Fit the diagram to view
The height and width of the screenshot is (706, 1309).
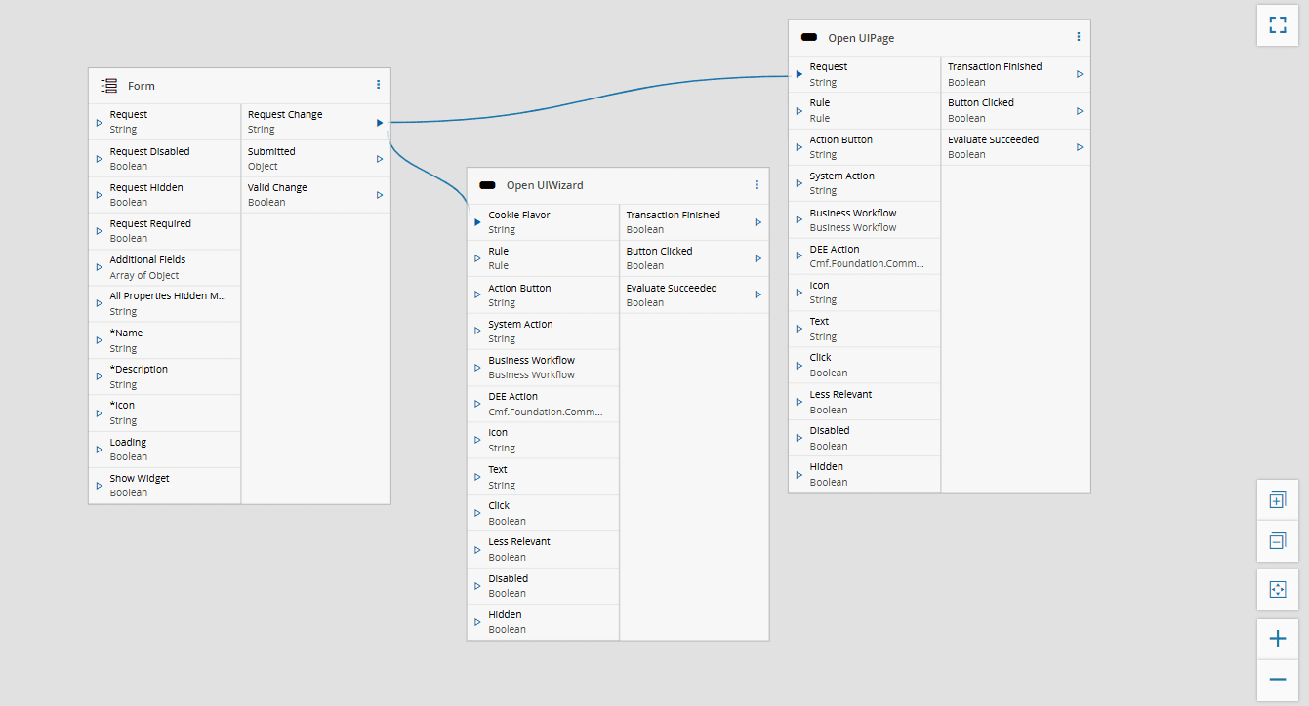1277,590
